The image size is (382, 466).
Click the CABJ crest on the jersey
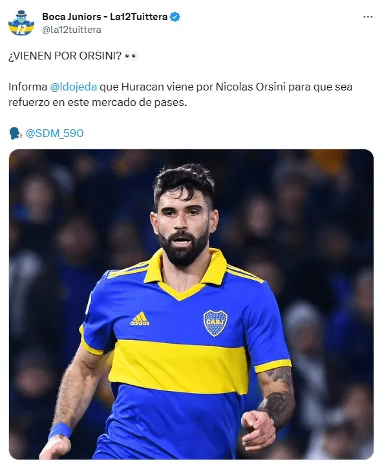[215, 323]
